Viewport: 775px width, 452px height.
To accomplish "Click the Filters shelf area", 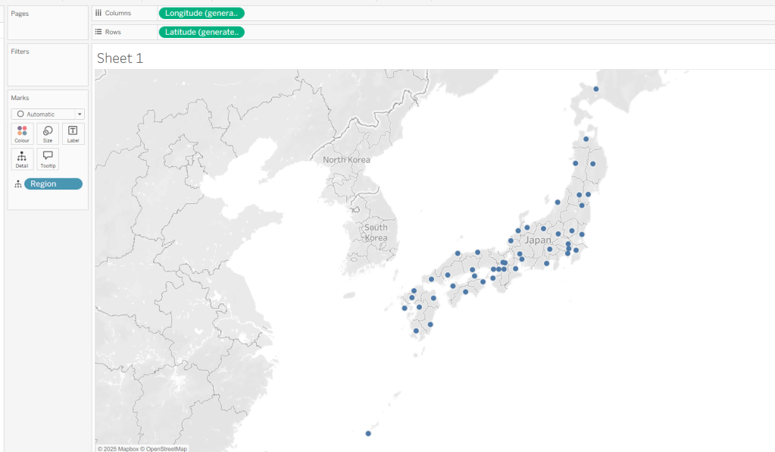I will click(48, 68).
